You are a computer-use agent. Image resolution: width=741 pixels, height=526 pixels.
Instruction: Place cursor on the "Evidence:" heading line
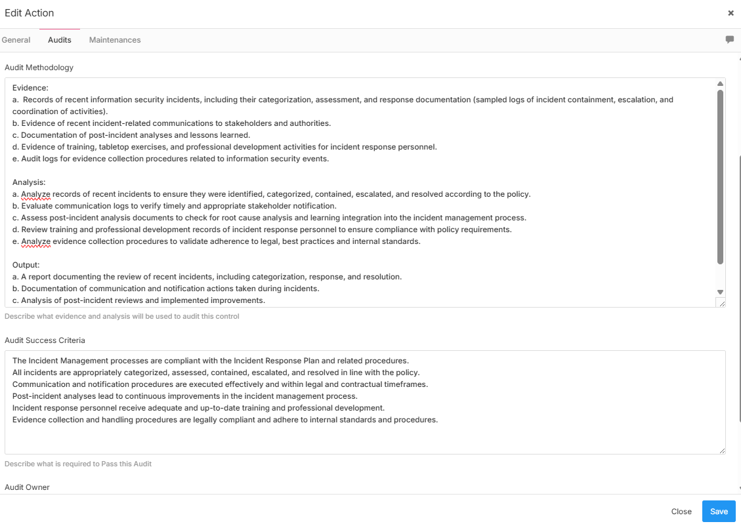[x=30, y=88]
